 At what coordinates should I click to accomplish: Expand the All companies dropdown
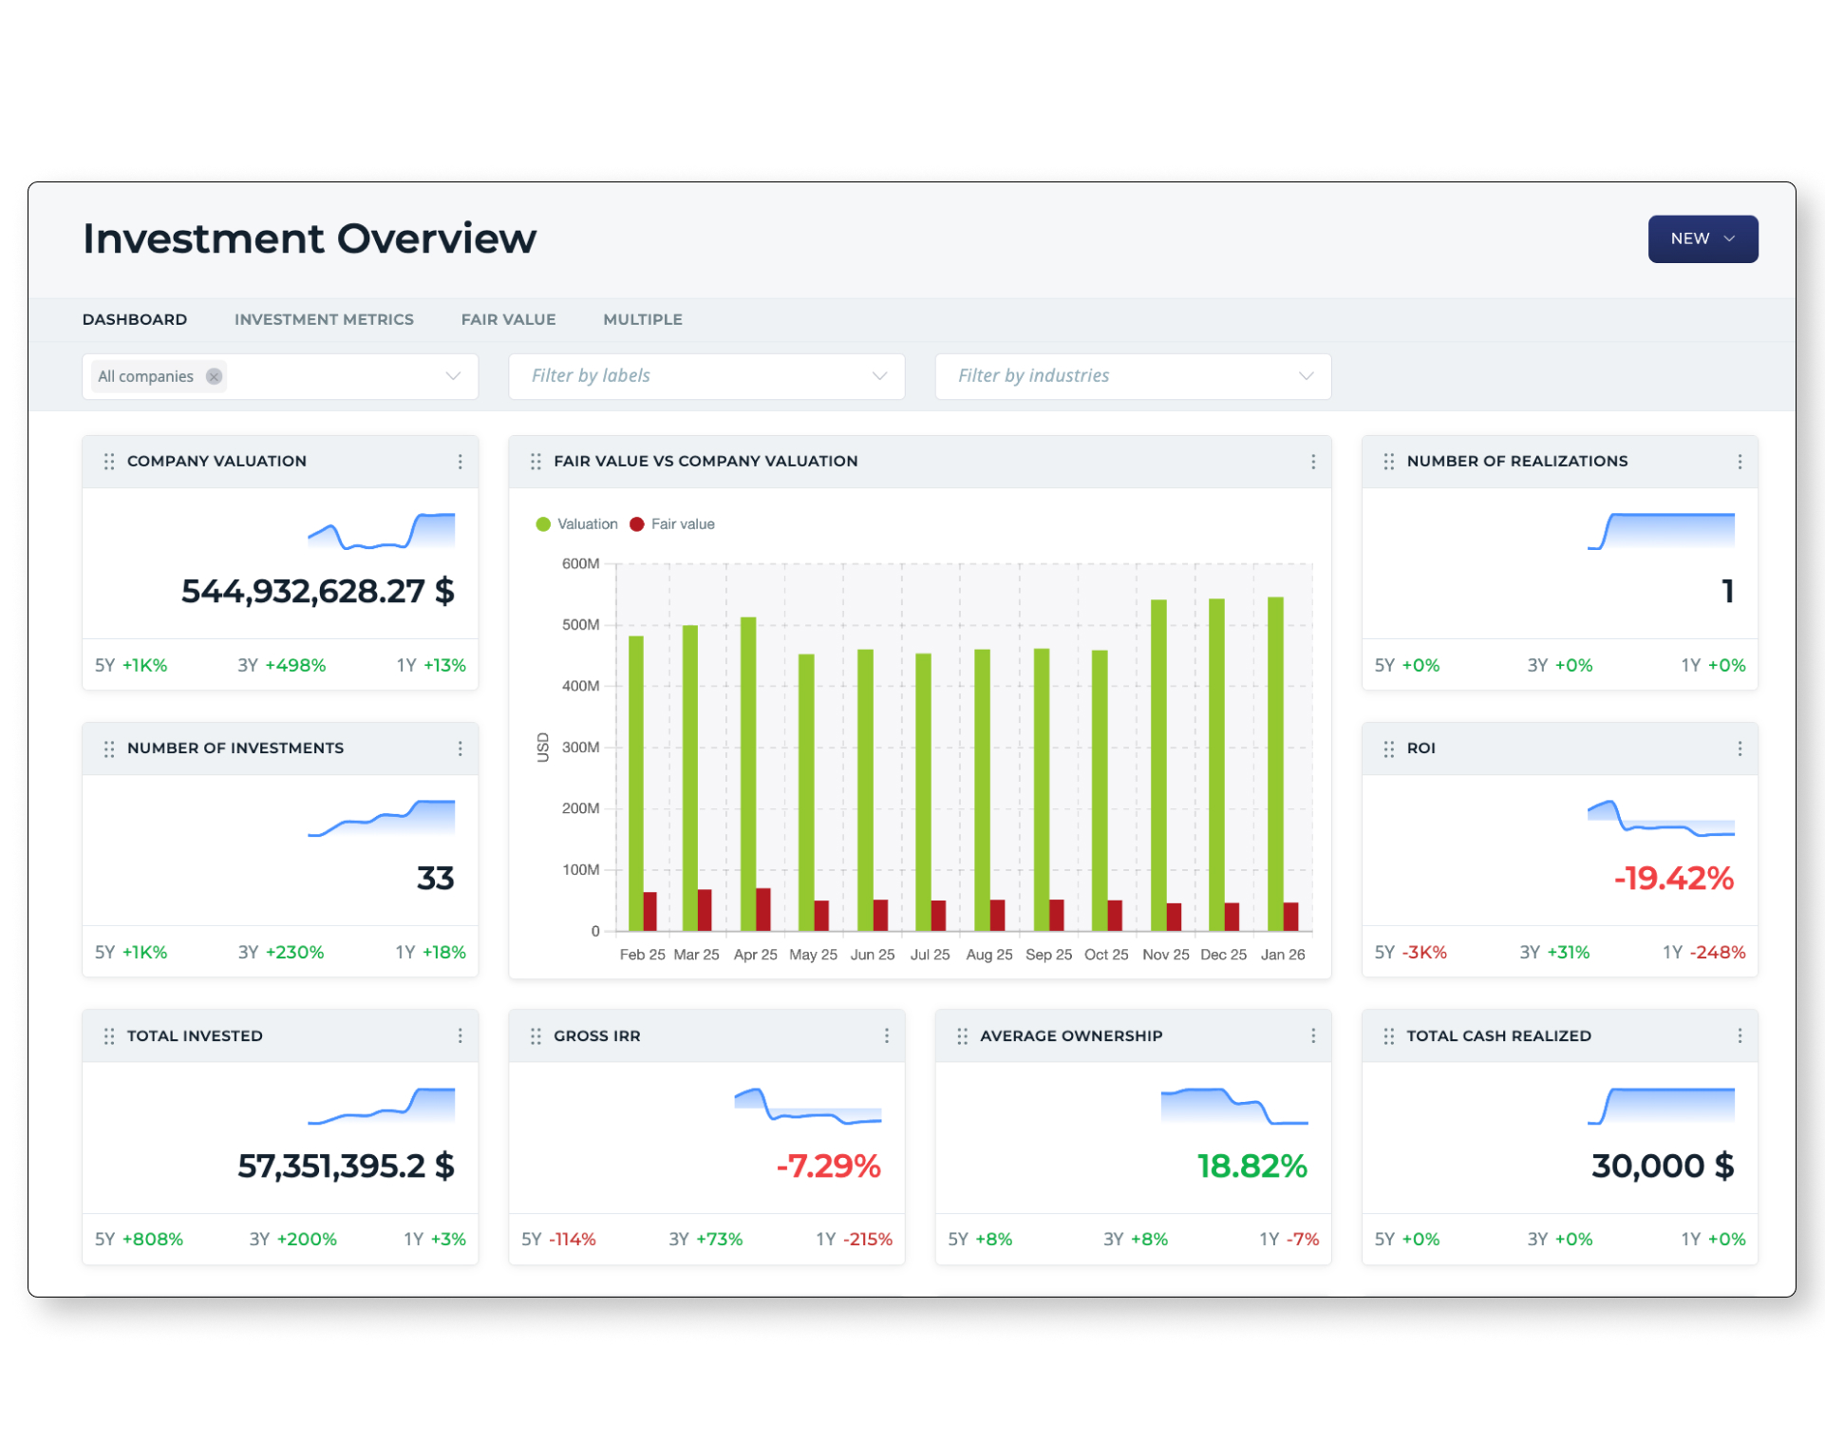coord(453,376)
